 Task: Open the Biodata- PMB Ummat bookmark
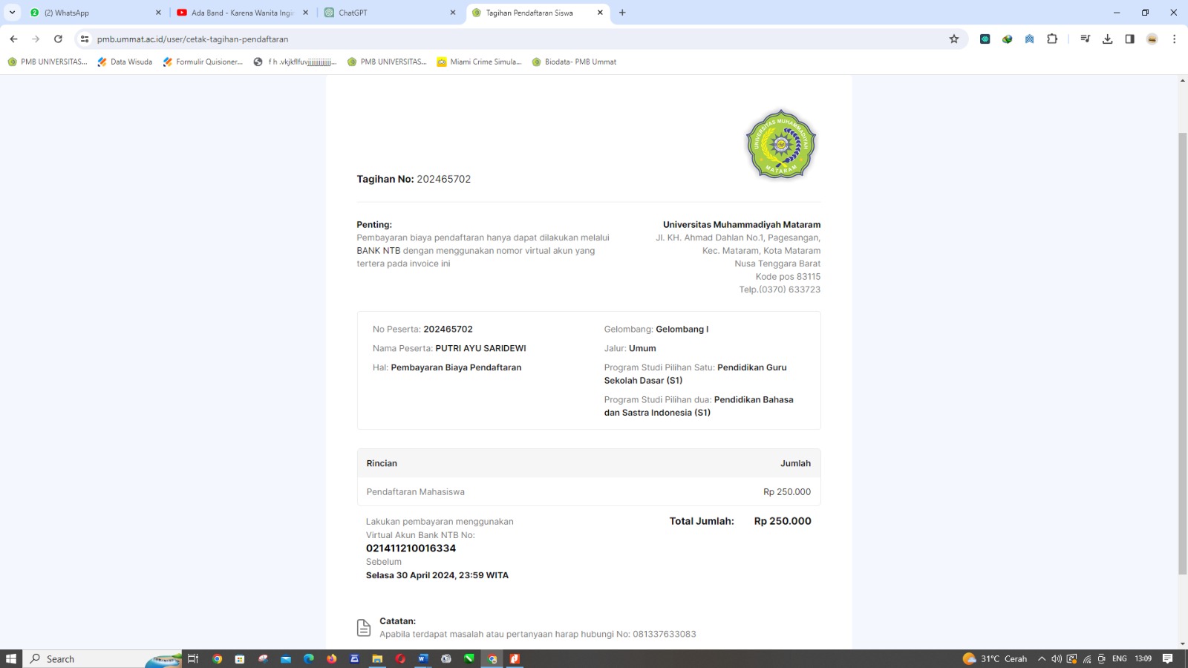tap(574, 62)
